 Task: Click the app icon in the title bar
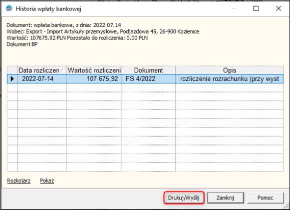point(9,8)
